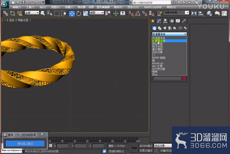The image size is (230, 154).
Task: Click the Open File folder icon
Action: 18,2
